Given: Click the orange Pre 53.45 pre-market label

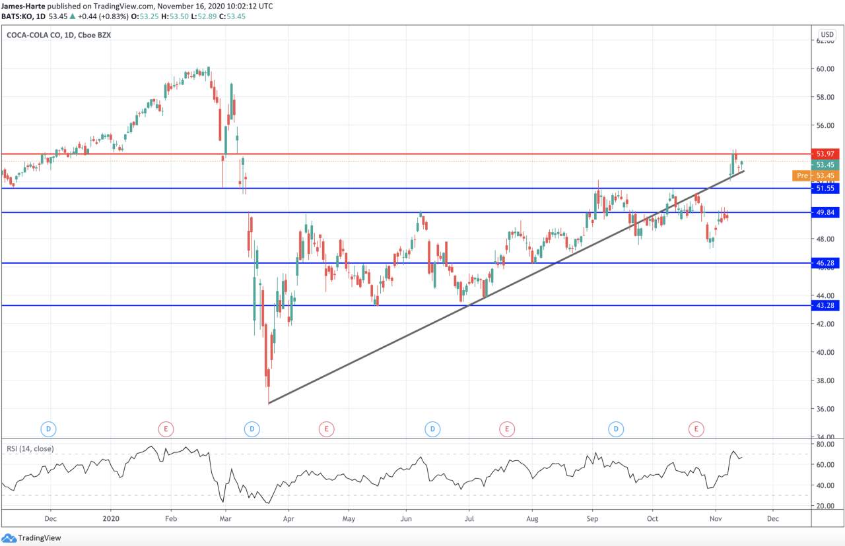Looking at the screenshot, I should coord(817,175).
